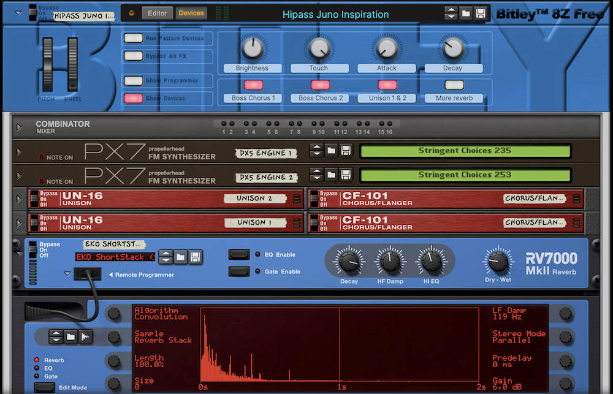This screenshot has width=613, height=394.
Task: Collapse the Combinator top-left triangle
Action: 18,13
